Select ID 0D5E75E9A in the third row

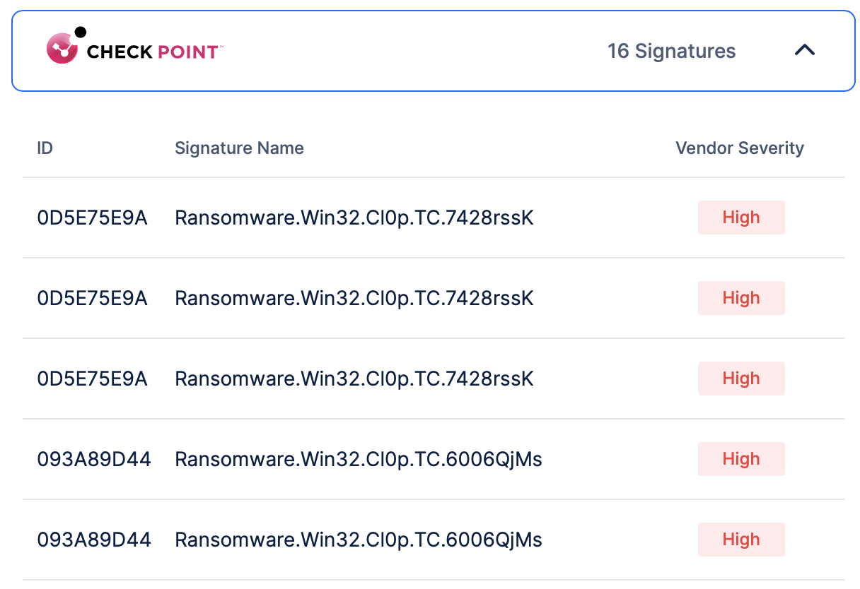[92, 379]
